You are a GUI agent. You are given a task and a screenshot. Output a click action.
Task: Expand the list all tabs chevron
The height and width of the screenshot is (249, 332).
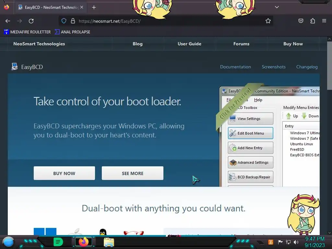277,7
